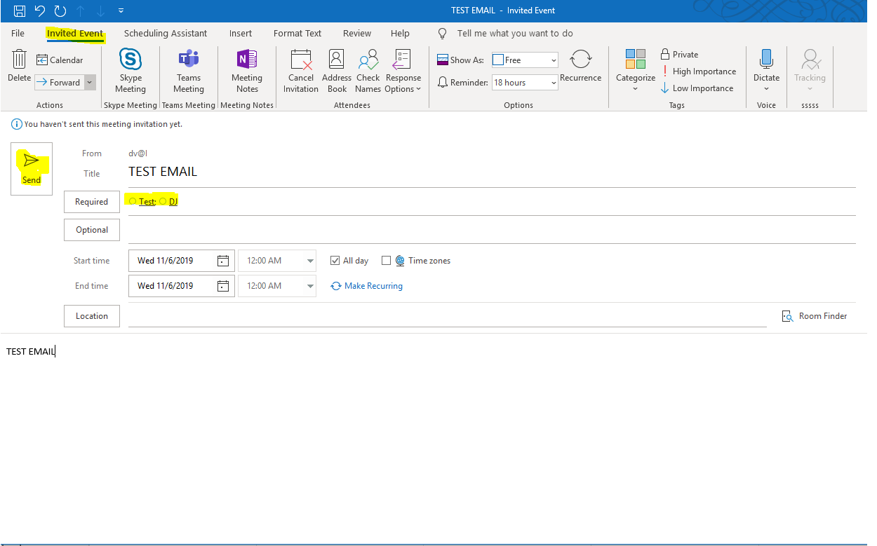The height and width of the screenshot is (546, 877).
Task: Open the end date calendar picker
Action: pos(223,286)
